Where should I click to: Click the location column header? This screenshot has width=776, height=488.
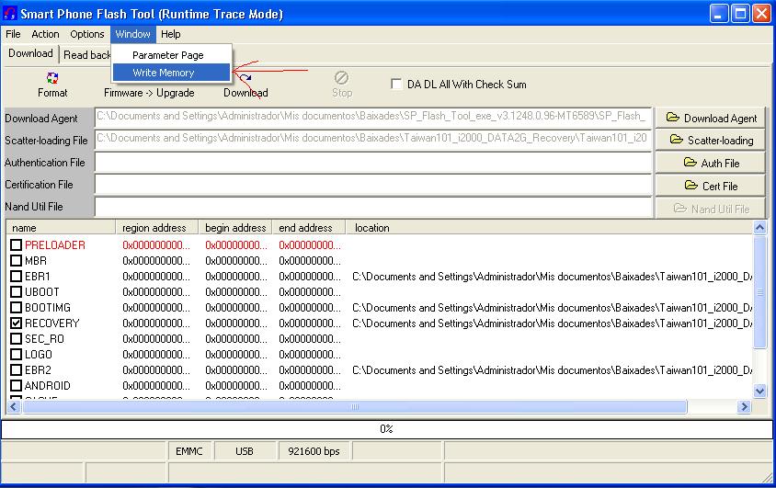click(549, 227)
